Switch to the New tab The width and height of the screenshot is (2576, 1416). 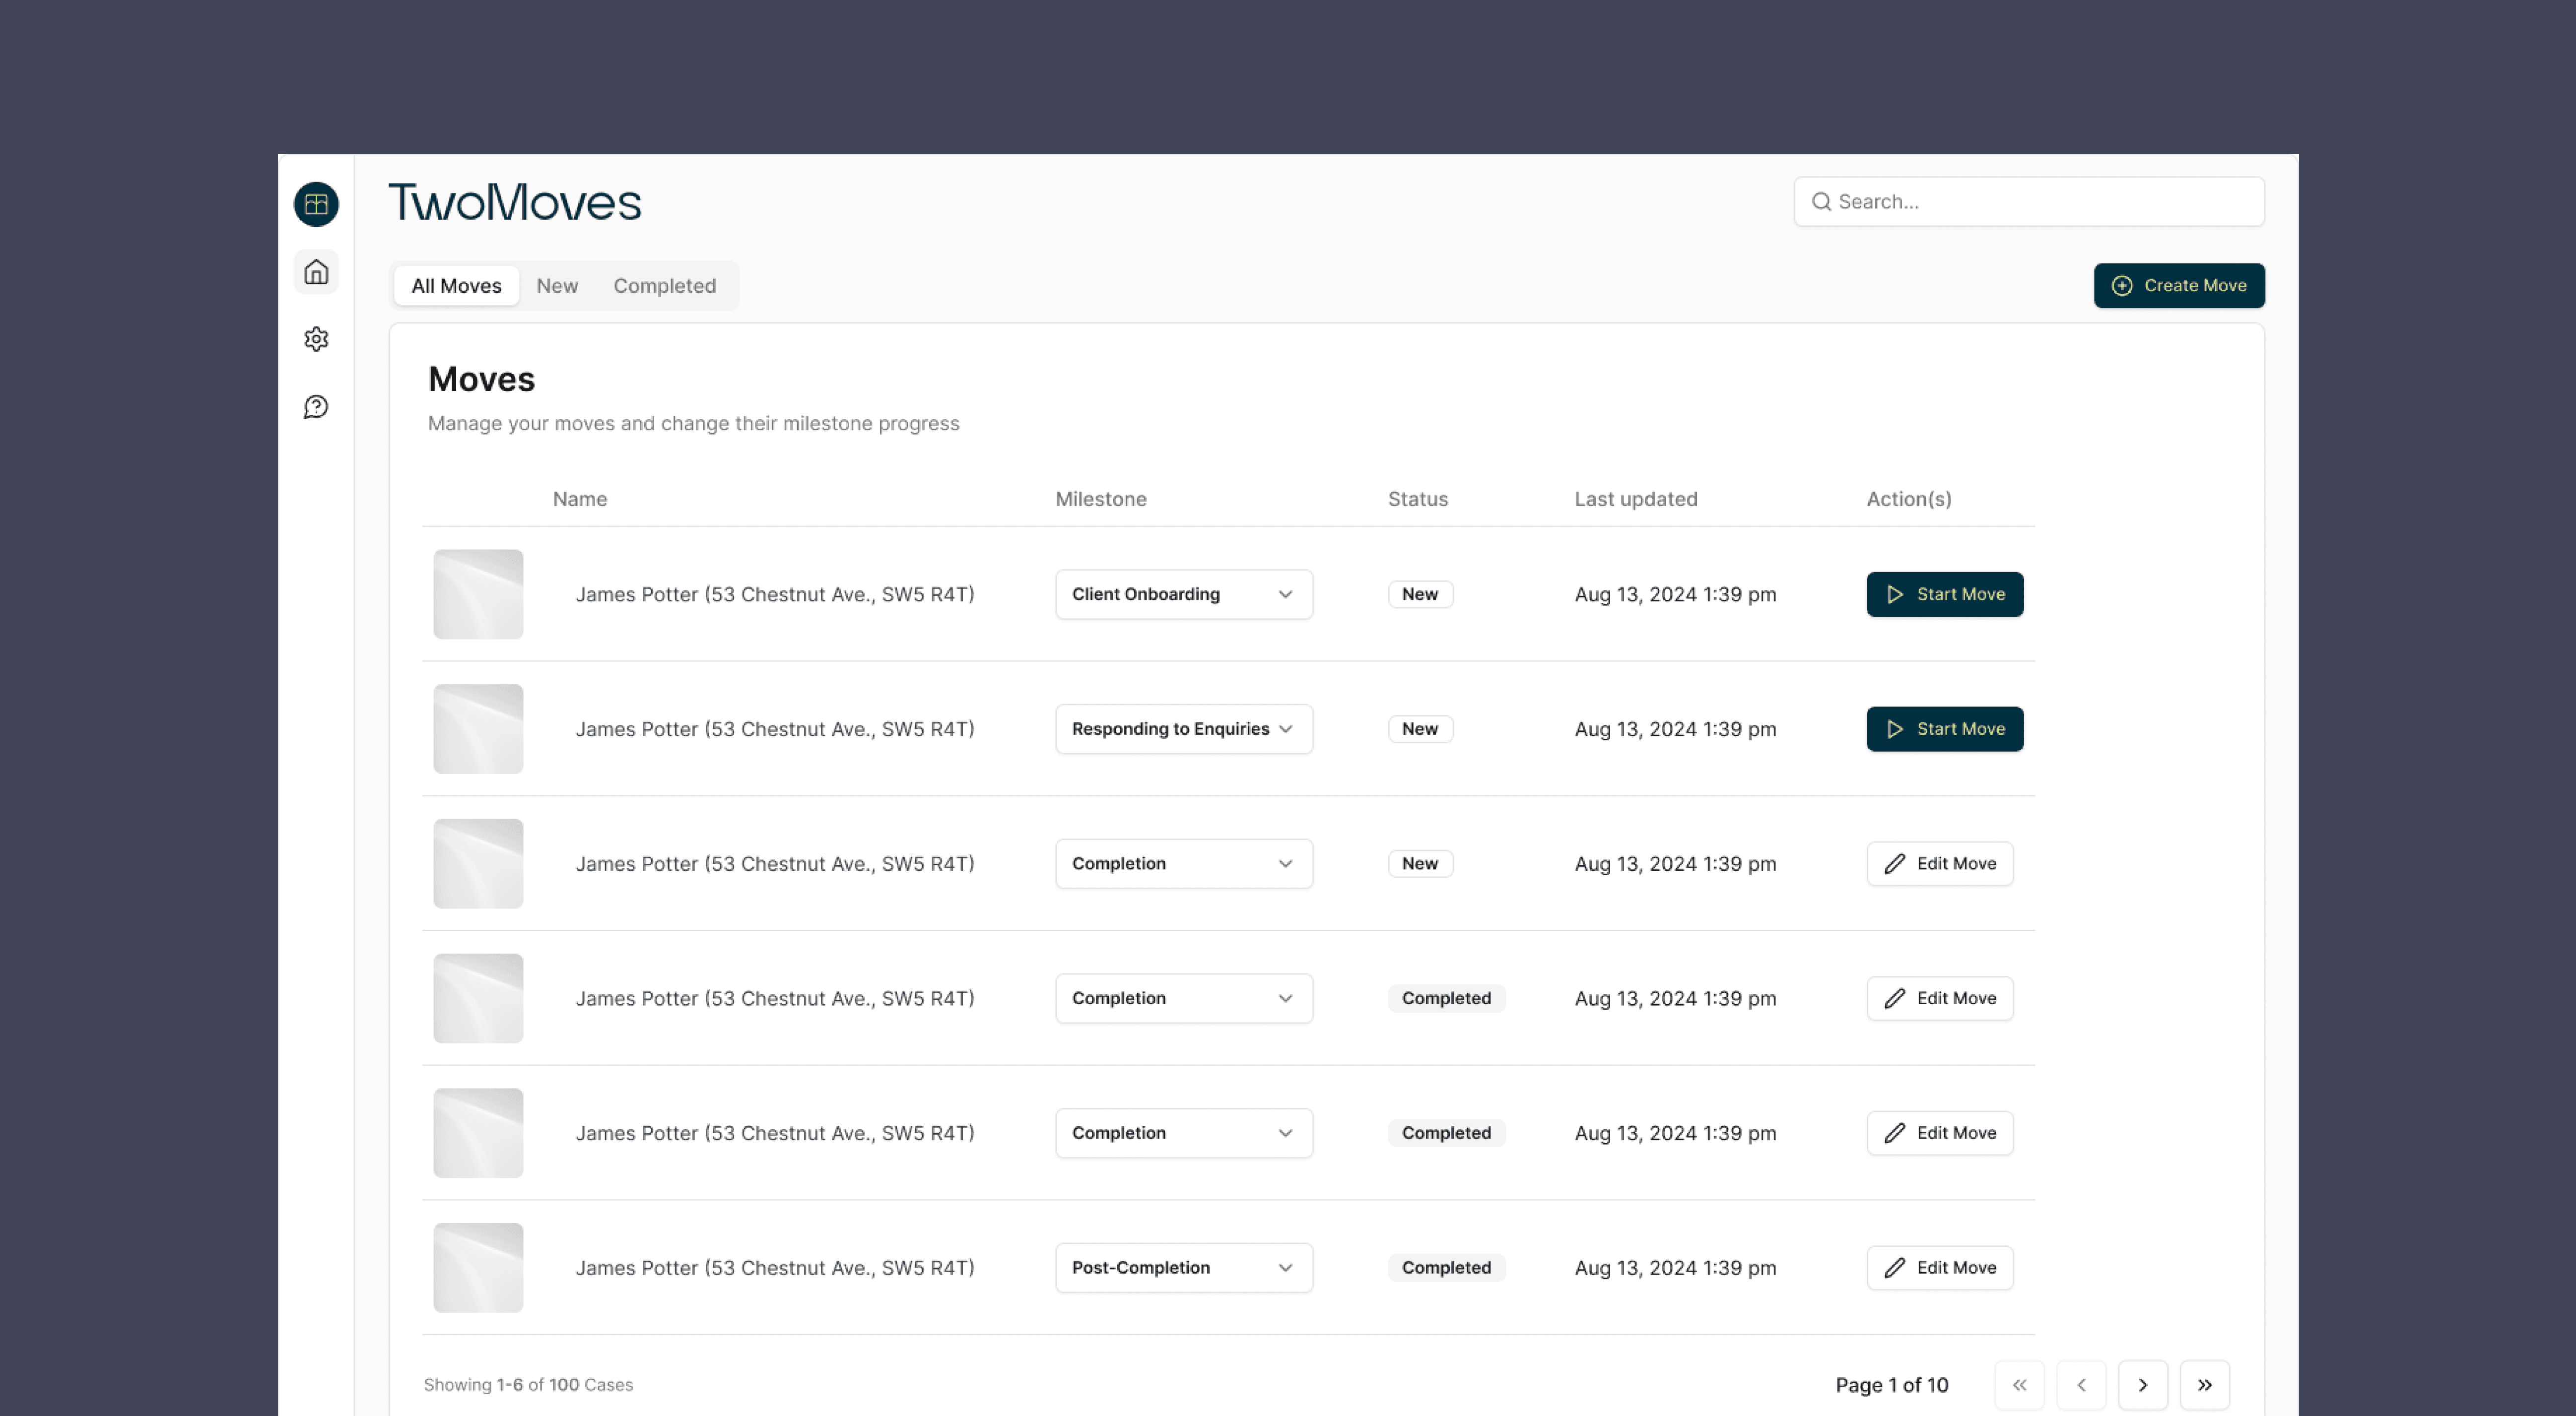click(557, 286)
